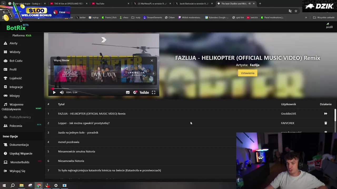Select the FAZLIJA - HELIKOPTER queue row
The width and height of the screenshot is (337, 189).
[189, 114]
